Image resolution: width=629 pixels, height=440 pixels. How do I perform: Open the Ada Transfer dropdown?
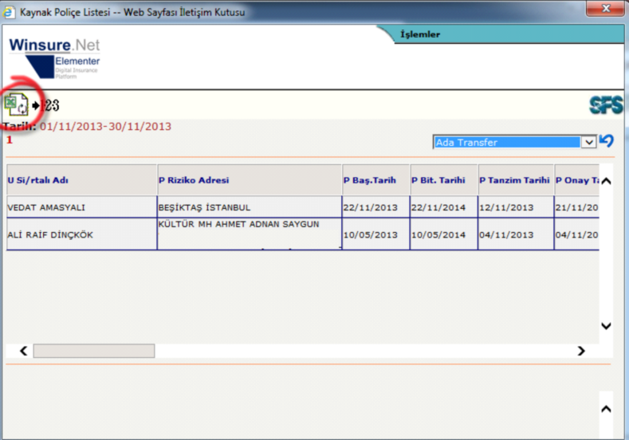(x=588, y=142)
